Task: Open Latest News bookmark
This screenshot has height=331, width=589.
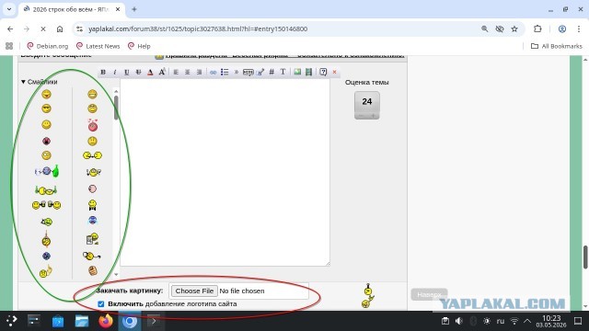Action: tap(98, 46)
